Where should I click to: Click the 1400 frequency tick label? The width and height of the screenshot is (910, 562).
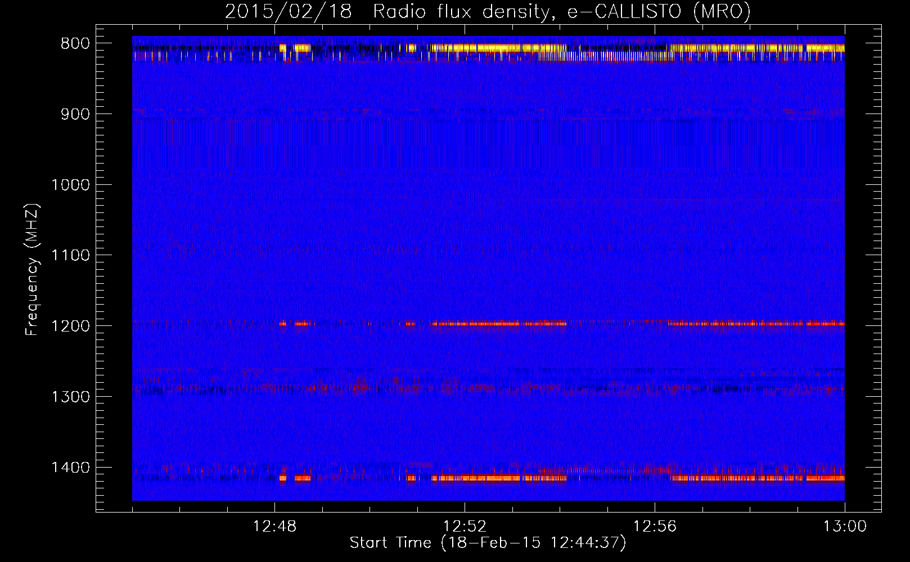[70, 468]
